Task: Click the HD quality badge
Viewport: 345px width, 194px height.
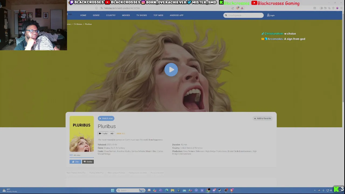Action: point(112,133)
